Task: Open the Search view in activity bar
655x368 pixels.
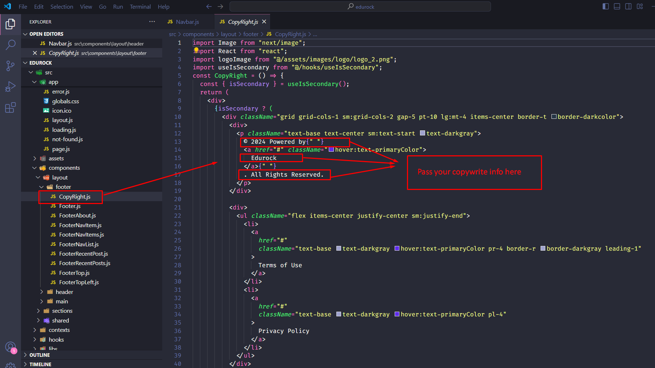Action: coord(11,45)
